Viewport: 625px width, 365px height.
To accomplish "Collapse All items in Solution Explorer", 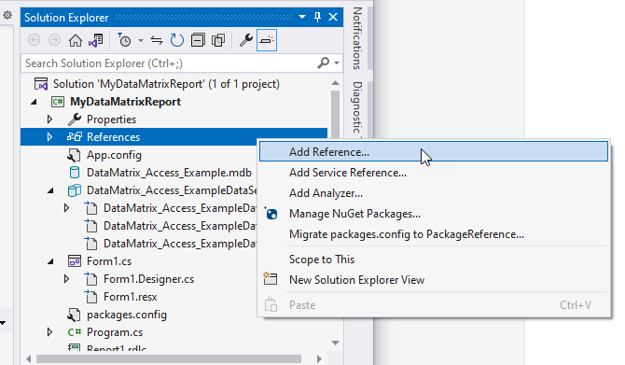I will 198,40.
